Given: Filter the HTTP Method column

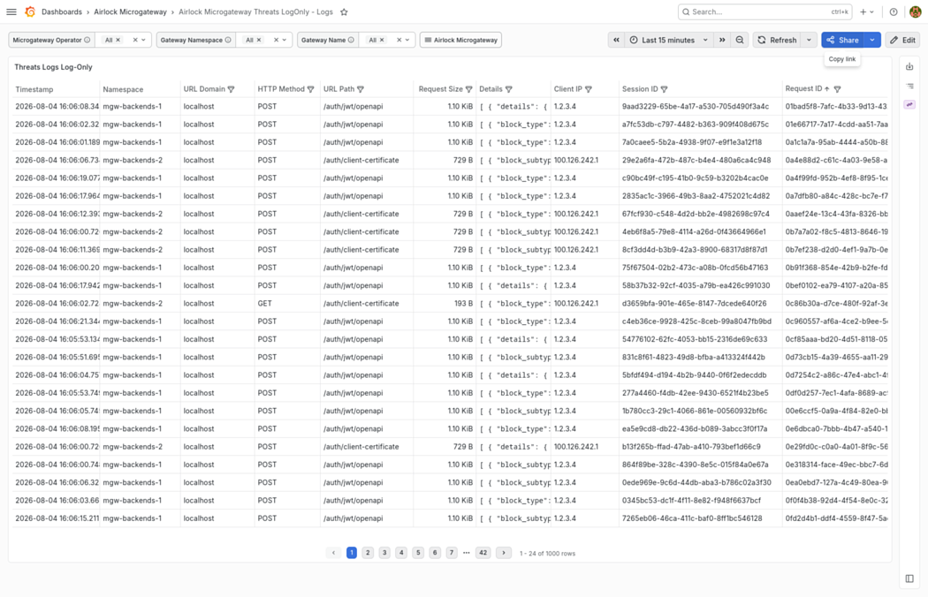Looking at the screenshot, I should point(311,89).
